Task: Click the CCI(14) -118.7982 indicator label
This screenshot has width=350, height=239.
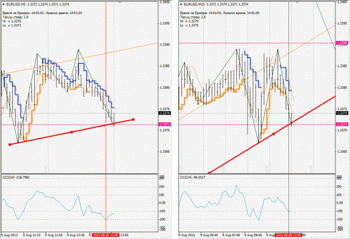Action: click(x=16, y=177)
